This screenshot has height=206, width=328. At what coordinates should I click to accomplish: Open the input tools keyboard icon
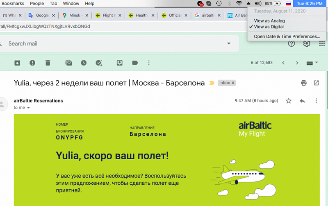click(310, 63)
